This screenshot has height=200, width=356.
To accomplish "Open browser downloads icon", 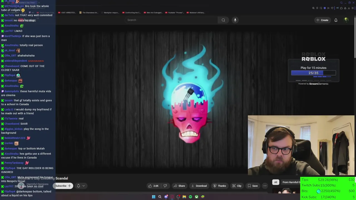I will (349, 8).
